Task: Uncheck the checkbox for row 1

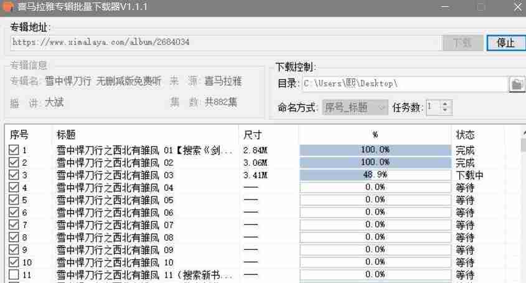Action: (14, 150)
